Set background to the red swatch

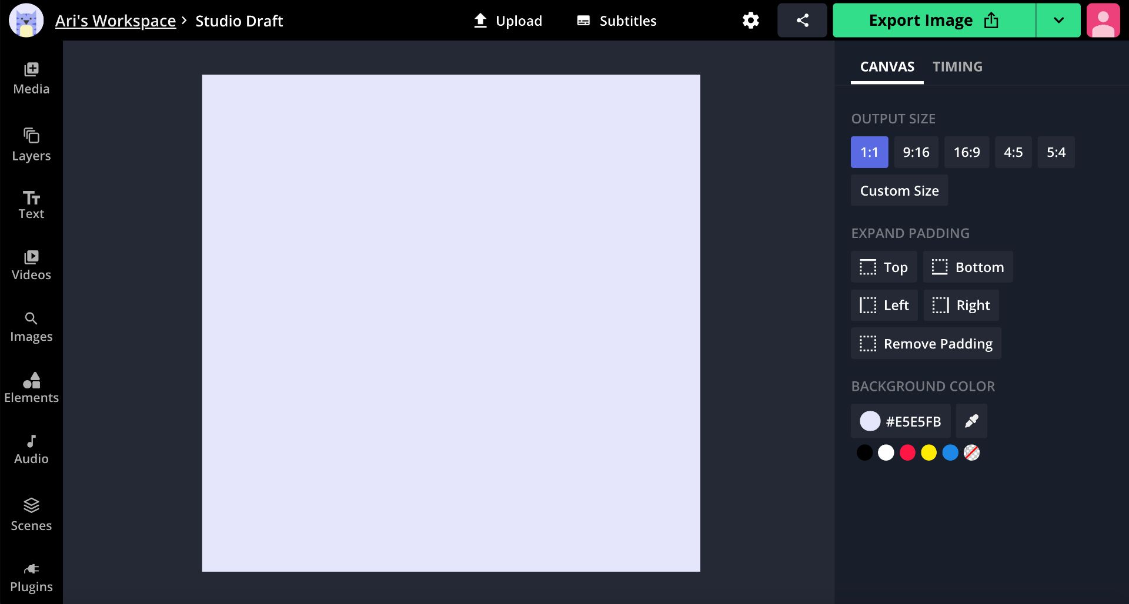(907, 452)
